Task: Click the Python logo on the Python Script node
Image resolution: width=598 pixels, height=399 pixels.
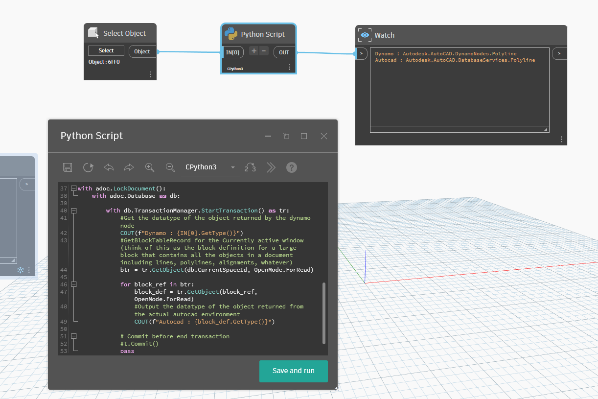Action: [230, 34]
